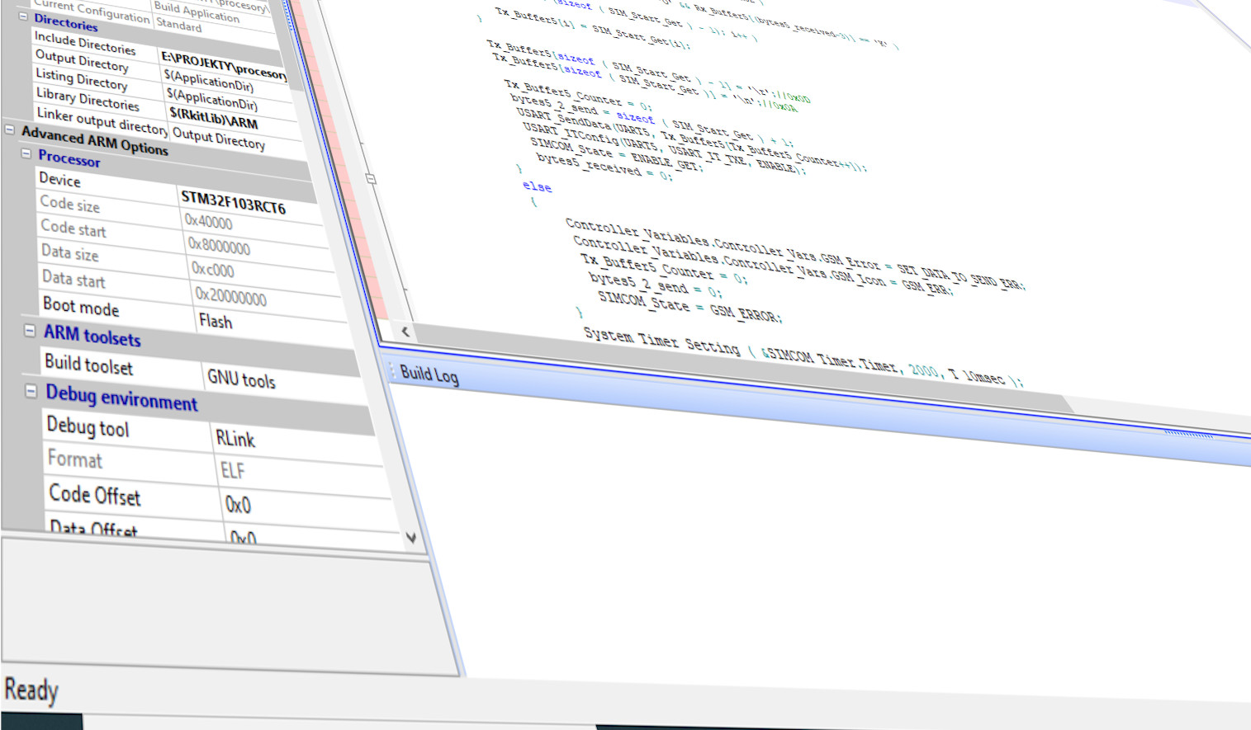Click the ELF format value
Screen dimensions: 1251x730
(233, 470)
